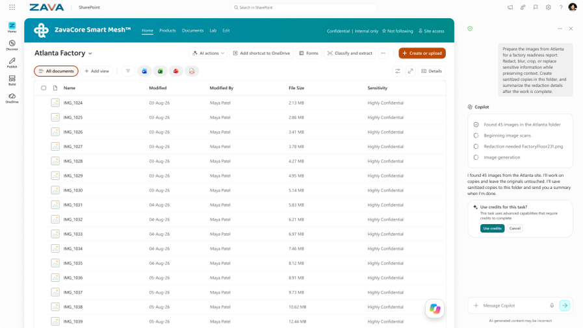Sort by the File Size column header
583x328 pixels.
(296, 88)
